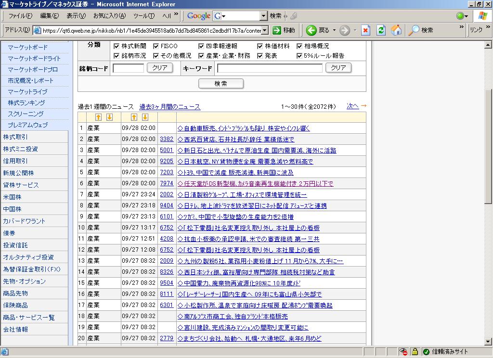
Task: Click the magnifier Search toolbar icon
Action: pos(414,30)
